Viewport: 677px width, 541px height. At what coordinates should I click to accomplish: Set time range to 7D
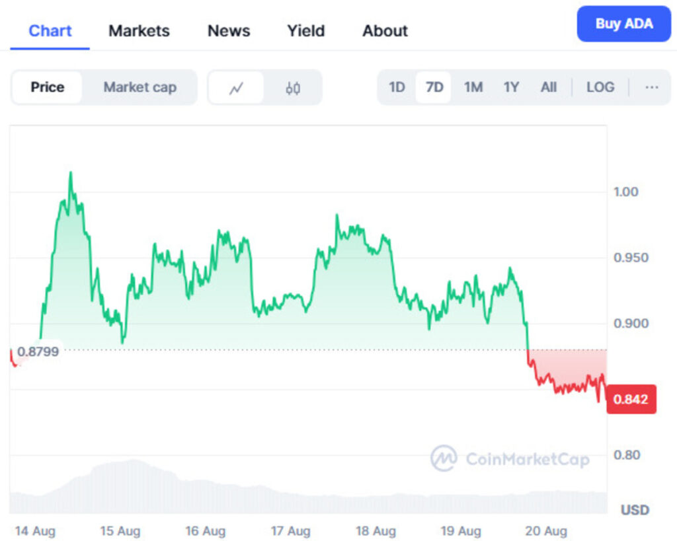(434, 87)
